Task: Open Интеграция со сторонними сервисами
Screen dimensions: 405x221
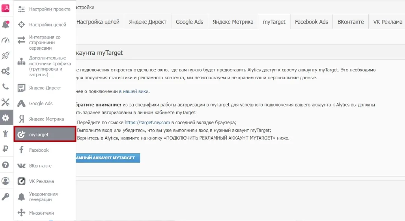Action: tap(45, 43)
